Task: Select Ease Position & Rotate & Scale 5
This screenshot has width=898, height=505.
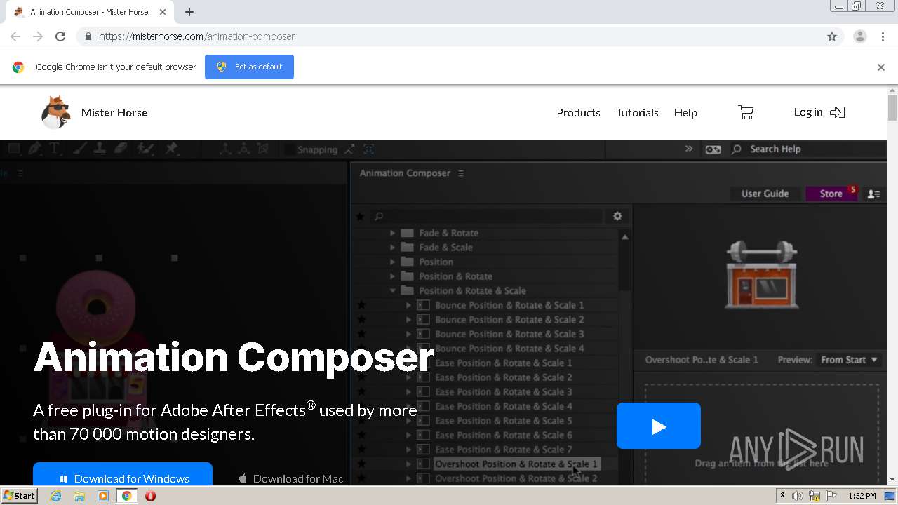Action: [x=503, y=421]
